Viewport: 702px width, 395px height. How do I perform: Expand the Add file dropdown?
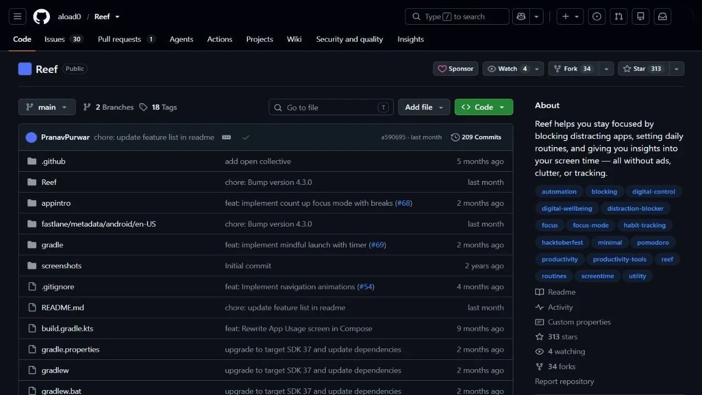tap(424, 107)
